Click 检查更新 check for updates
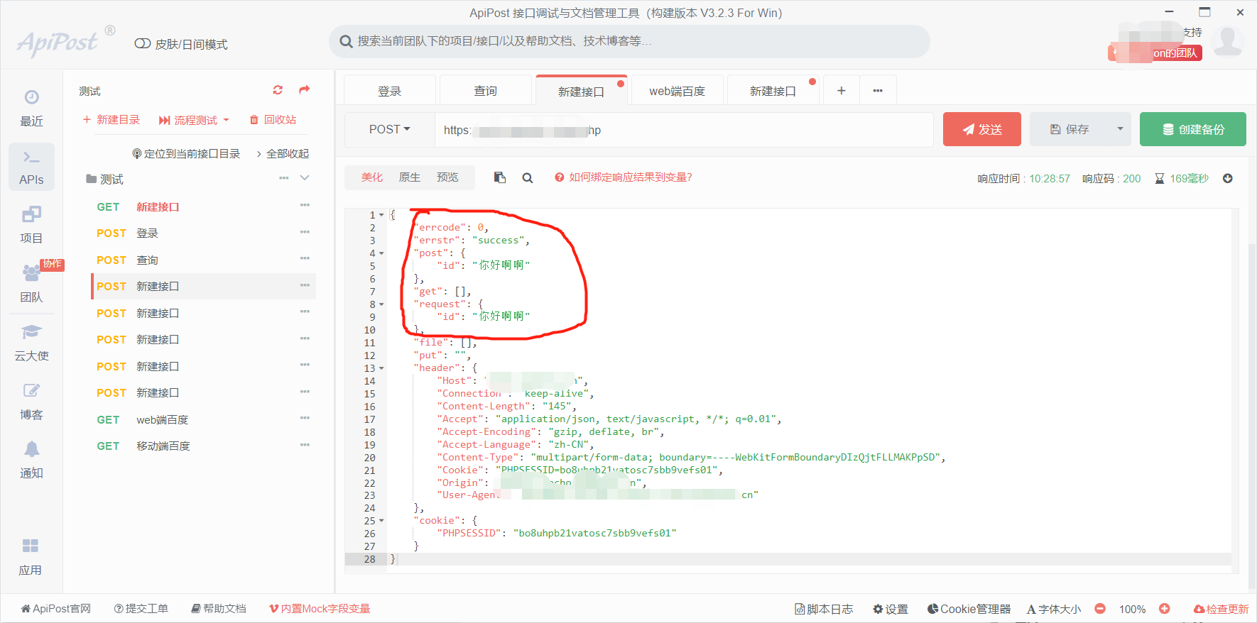 1221,609
